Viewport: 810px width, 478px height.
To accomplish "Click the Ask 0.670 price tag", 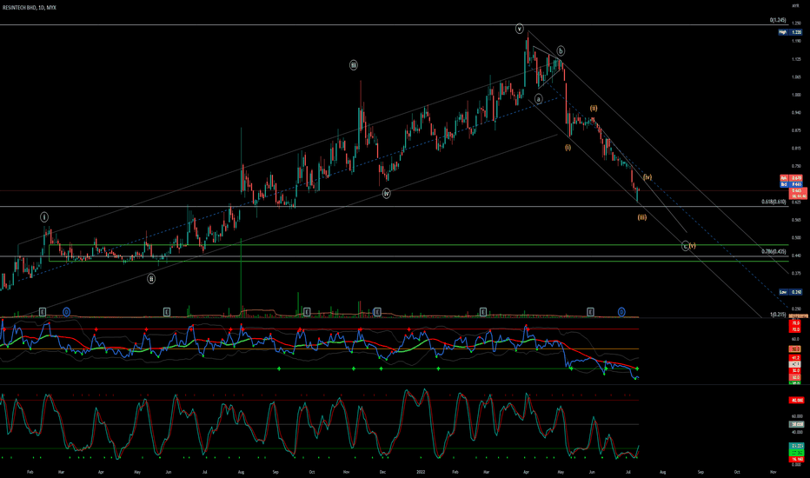I will pyautogui.click(x=791, y=178).
